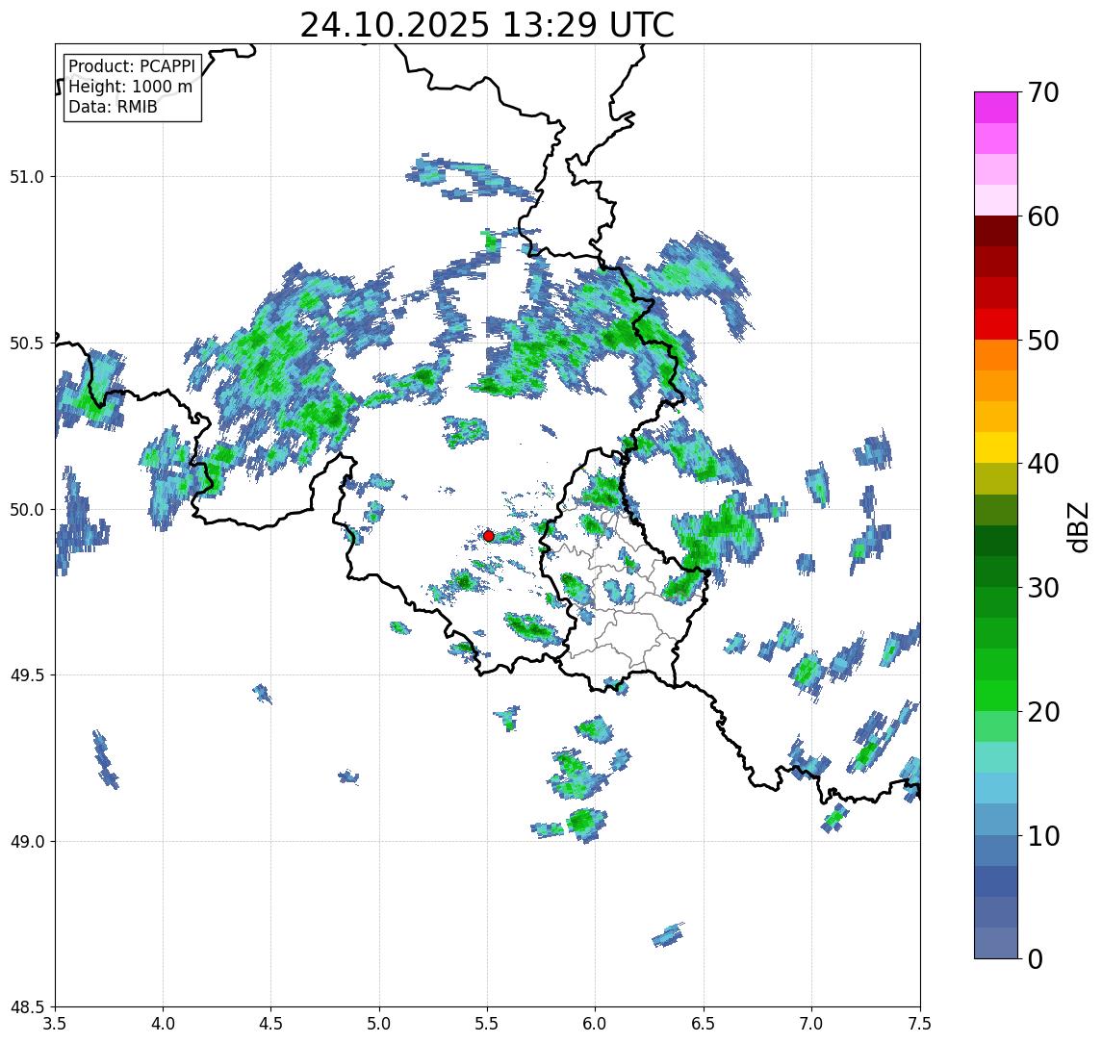Click the latitude axis label 48.5
This screenshot has width=1102, height=1043.
click(x=27, y=1007)
